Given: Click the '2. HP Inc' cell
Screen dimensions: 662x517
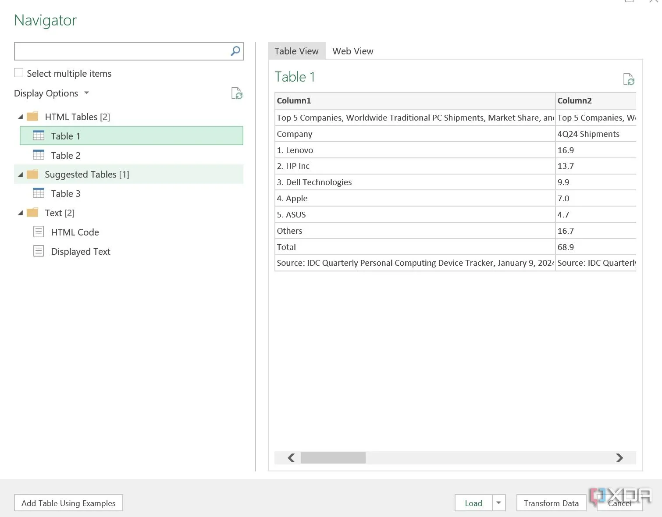Looking at the screenshot, I should [415, 166].
